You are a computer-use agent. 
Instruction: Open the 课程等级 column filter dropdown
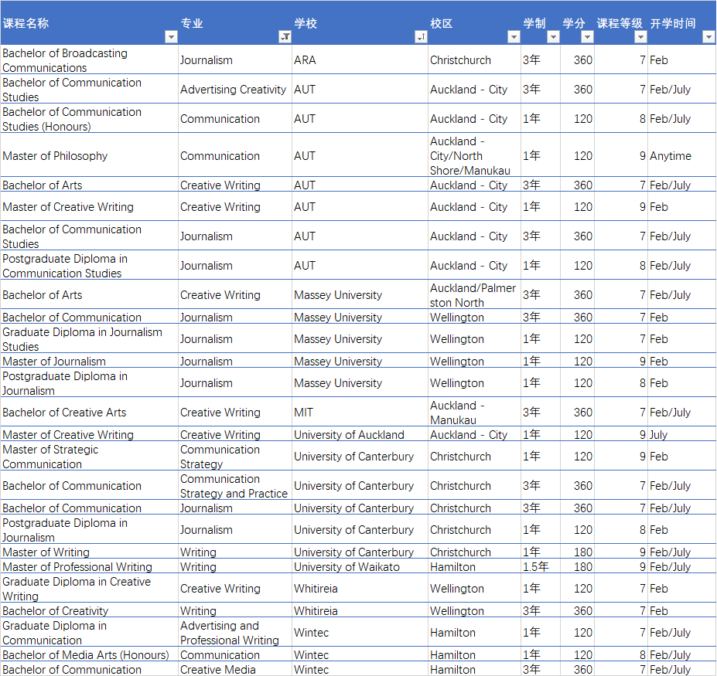click(x=640, y=37)
